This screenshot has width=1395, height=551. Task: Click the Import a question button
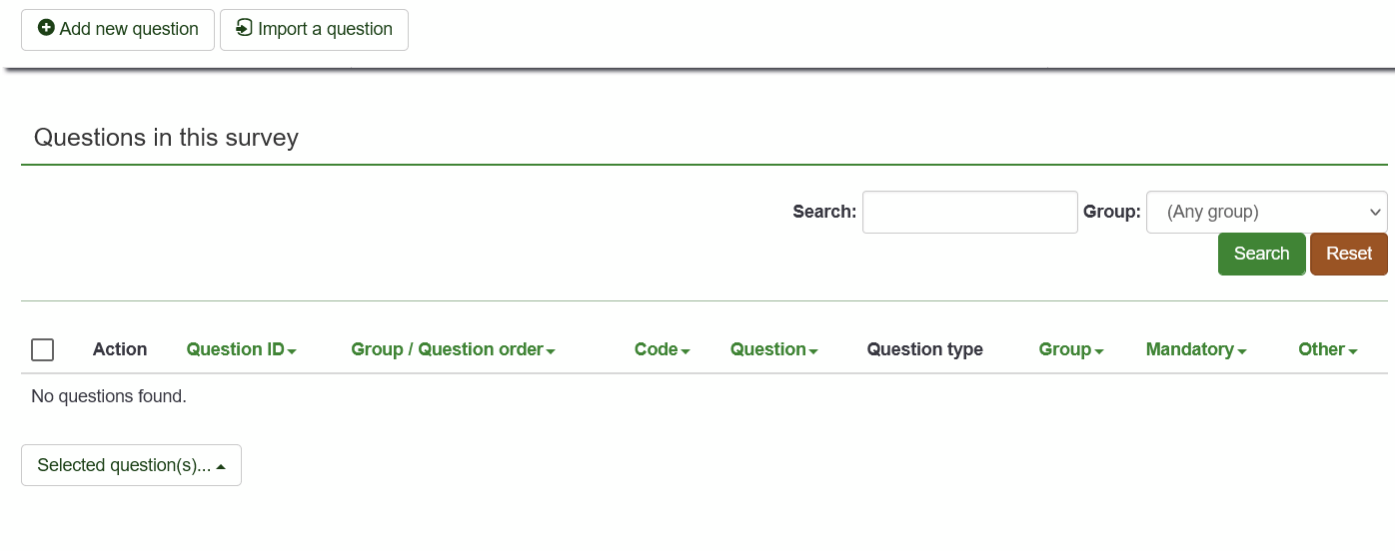314,29
